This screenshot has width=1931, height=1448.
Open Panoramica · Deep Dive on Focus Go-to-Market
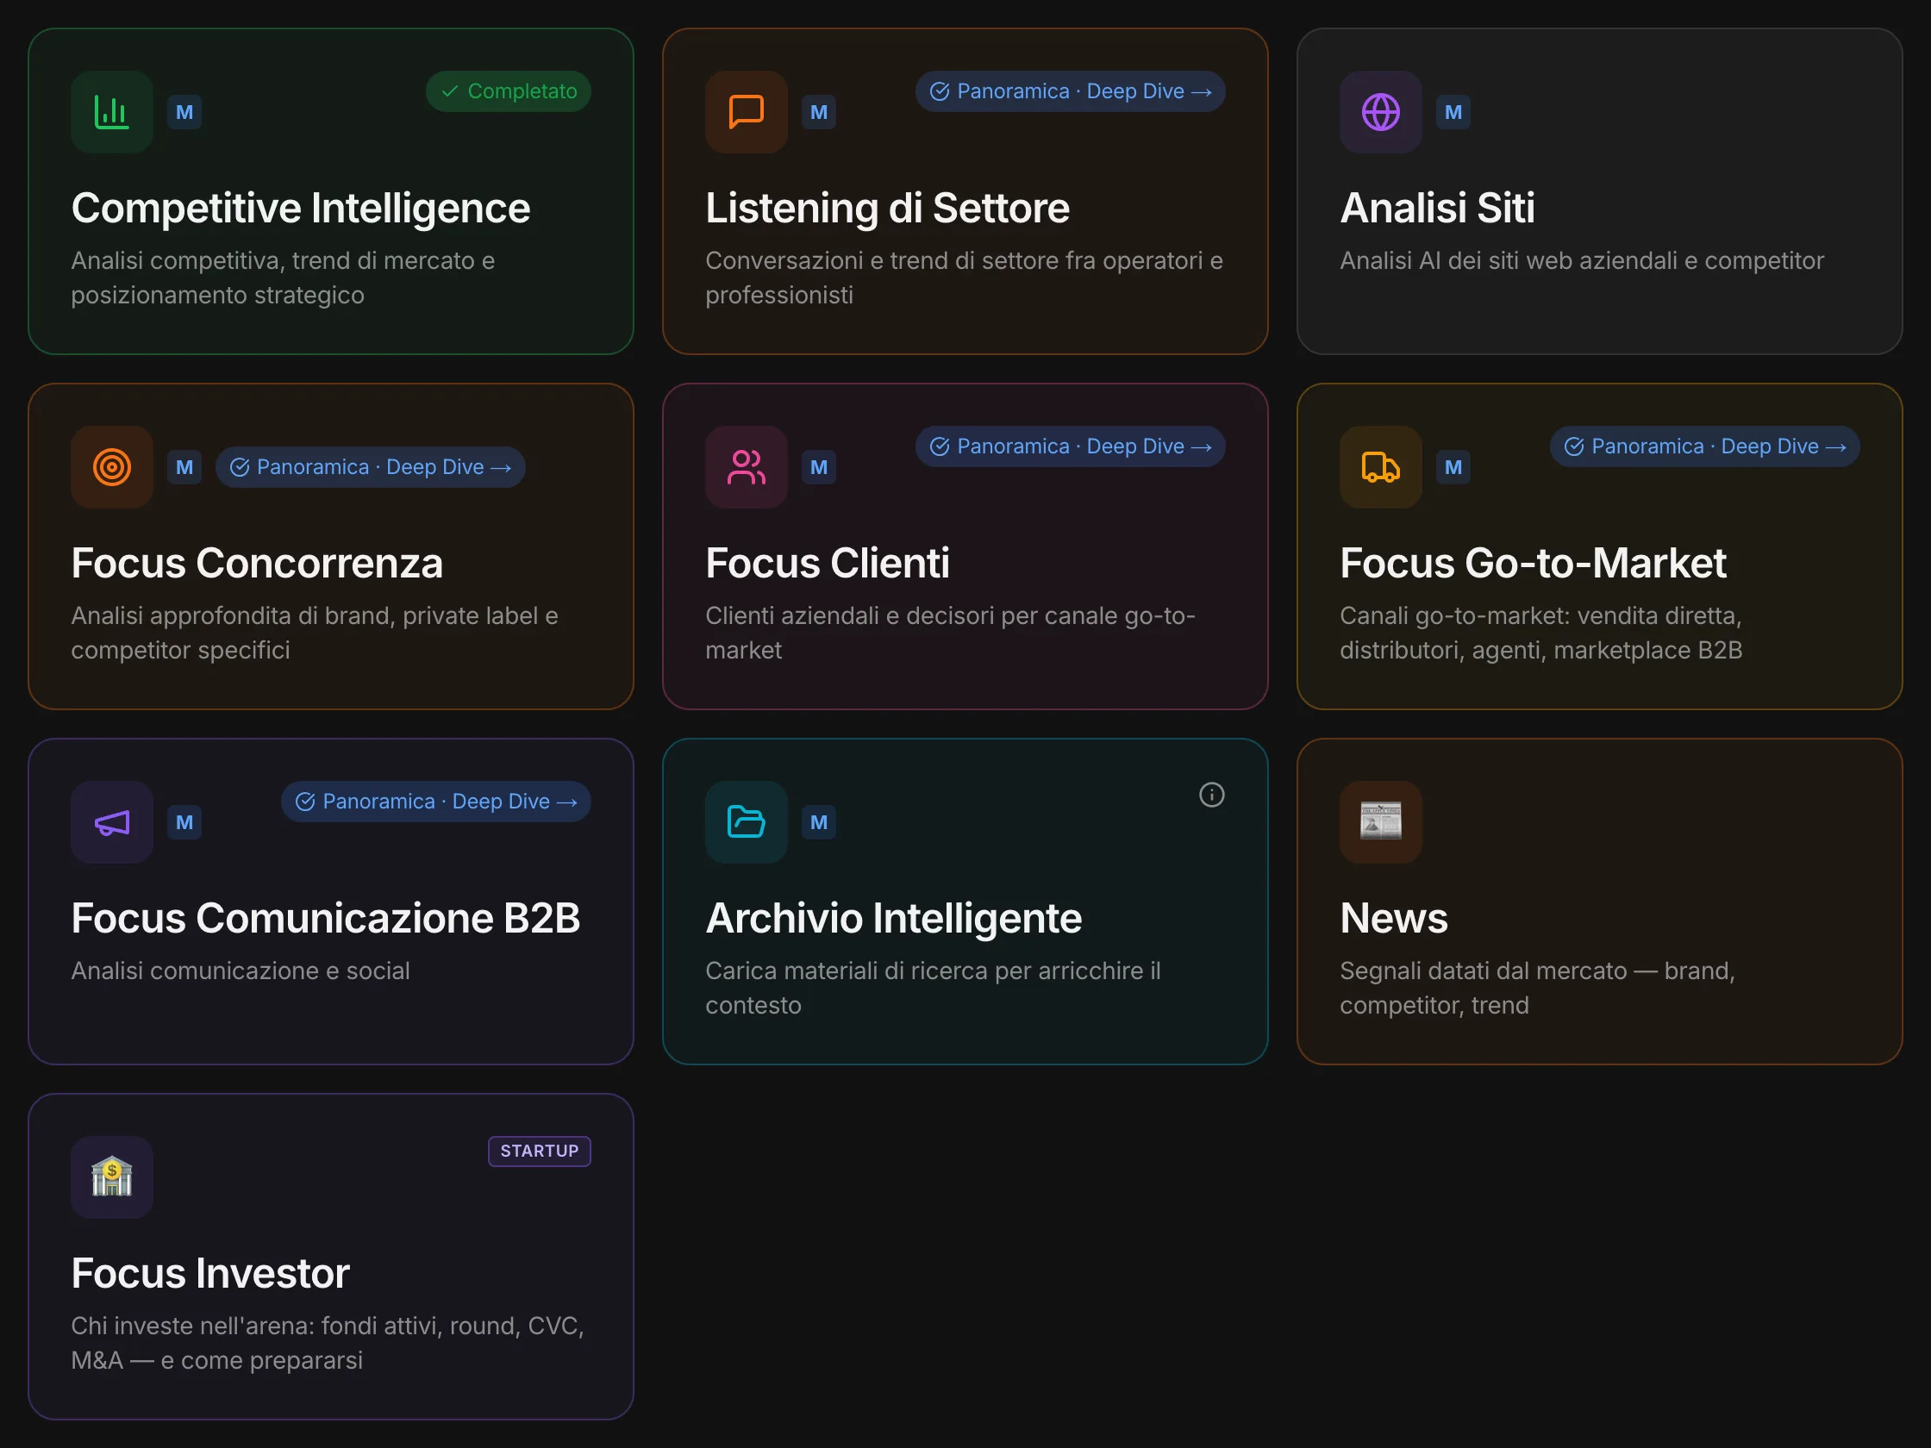click(x=1705, y=446)
